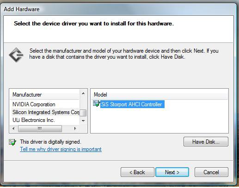Click the signed driver icon next to SiS model
The width and height of the screenshot is (239, 188).
pyautogui.click(x=97, y=103)
